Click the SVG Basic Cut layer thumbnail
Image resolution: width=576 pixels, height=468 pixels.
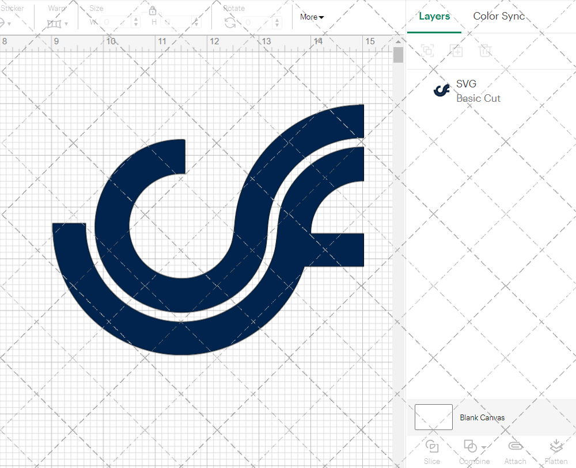(x=441, y=90)
